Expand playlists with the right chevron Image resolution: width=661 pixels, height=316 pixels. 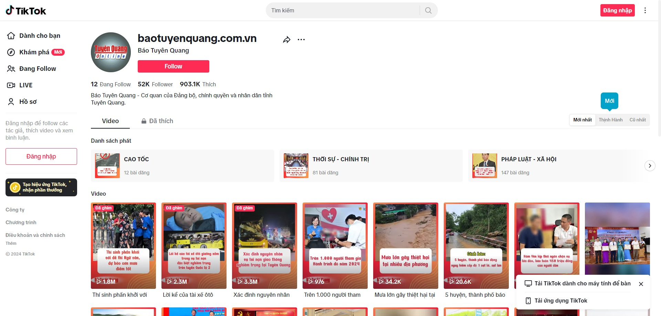click(650, 166)
